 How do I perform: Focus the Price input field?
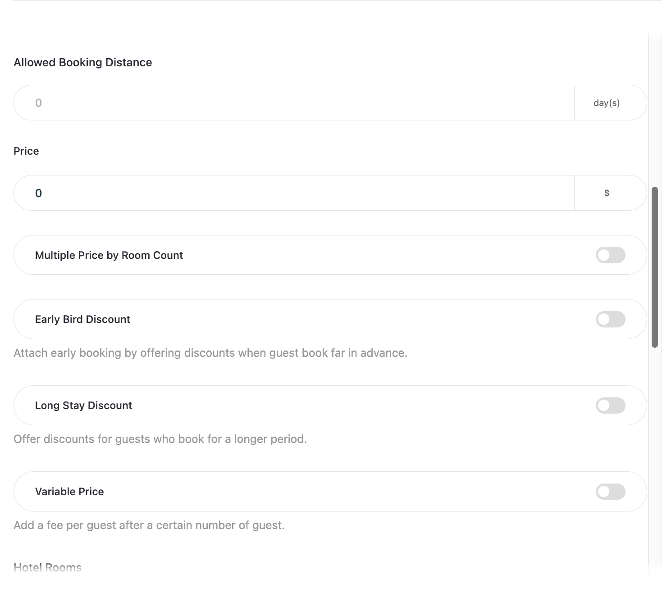point(293,193)
